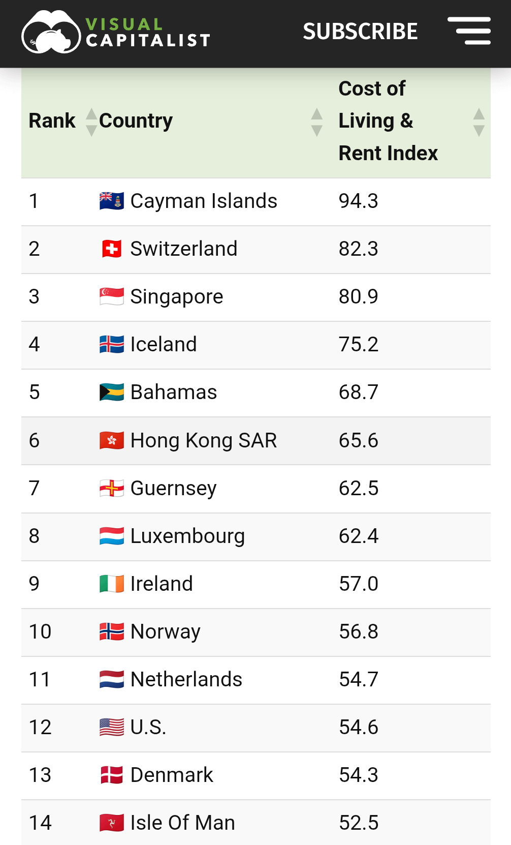Click the Visual Capitalist logo
The image size is (511, 845).
116,32
